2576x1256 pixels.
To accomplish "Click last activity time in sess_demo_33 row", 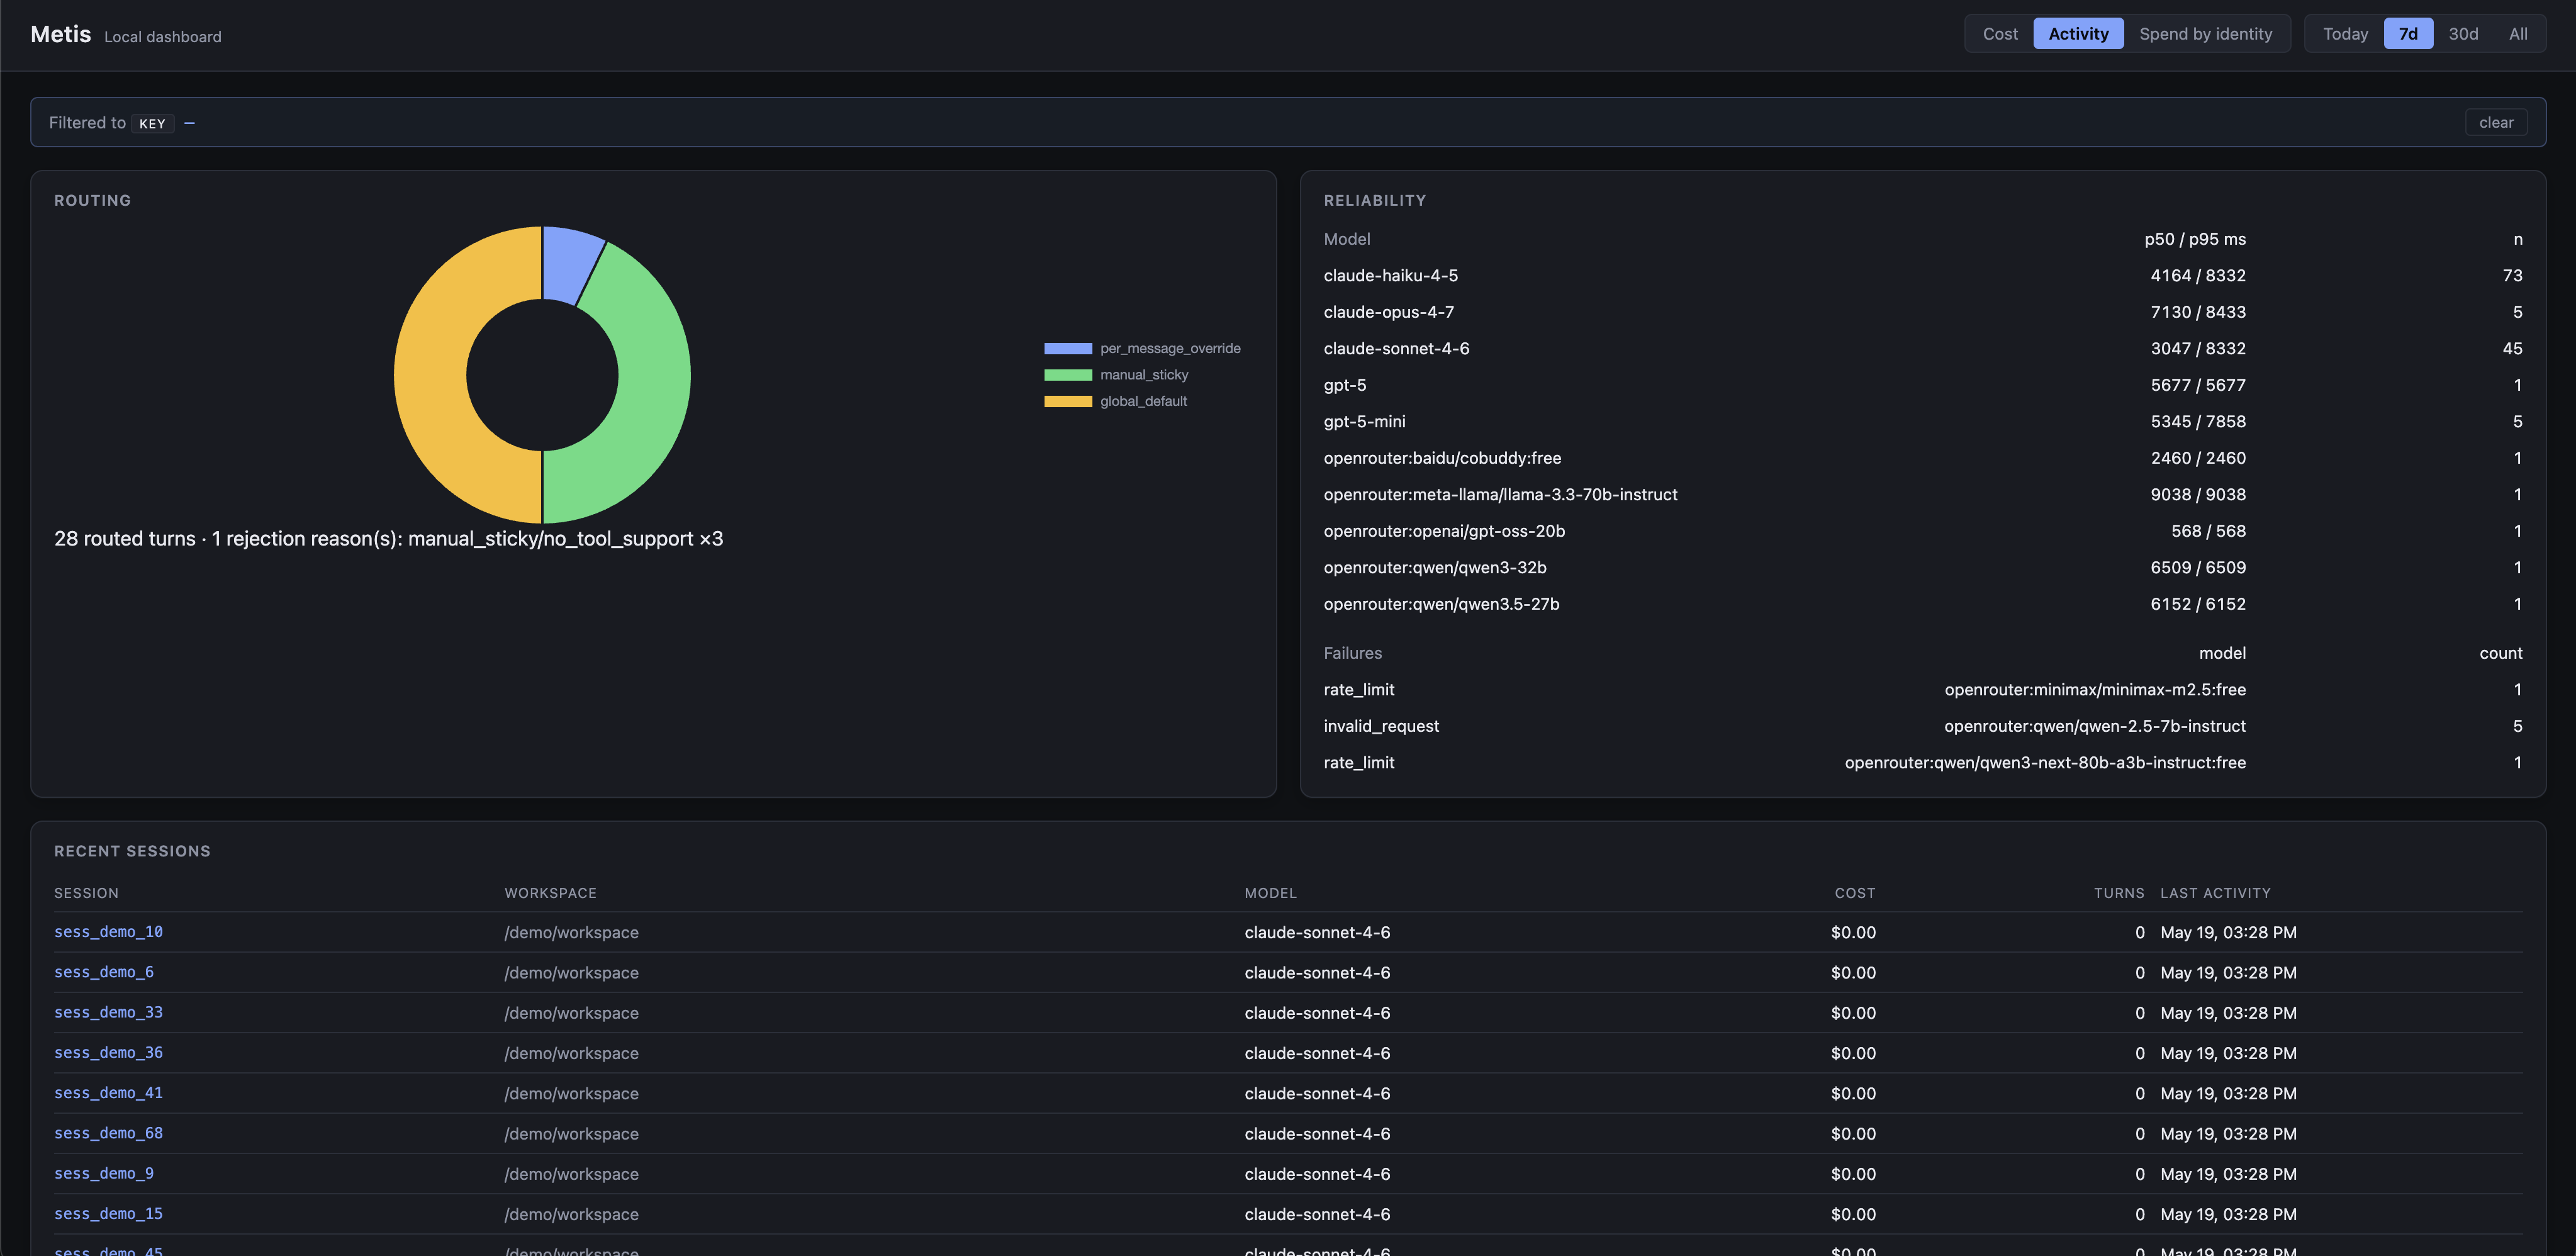I will pos(2228,1012).
